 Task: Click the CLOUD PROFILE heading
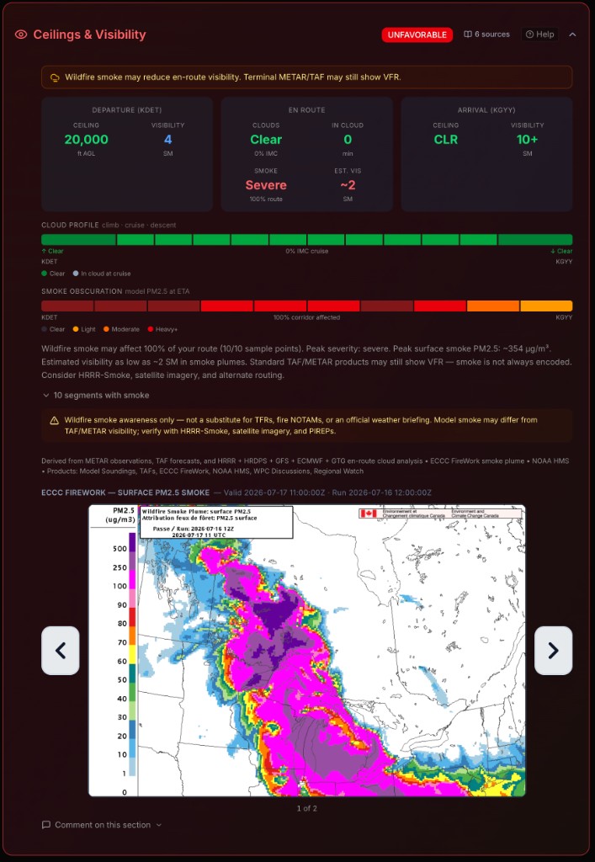(x=71, y=225)
